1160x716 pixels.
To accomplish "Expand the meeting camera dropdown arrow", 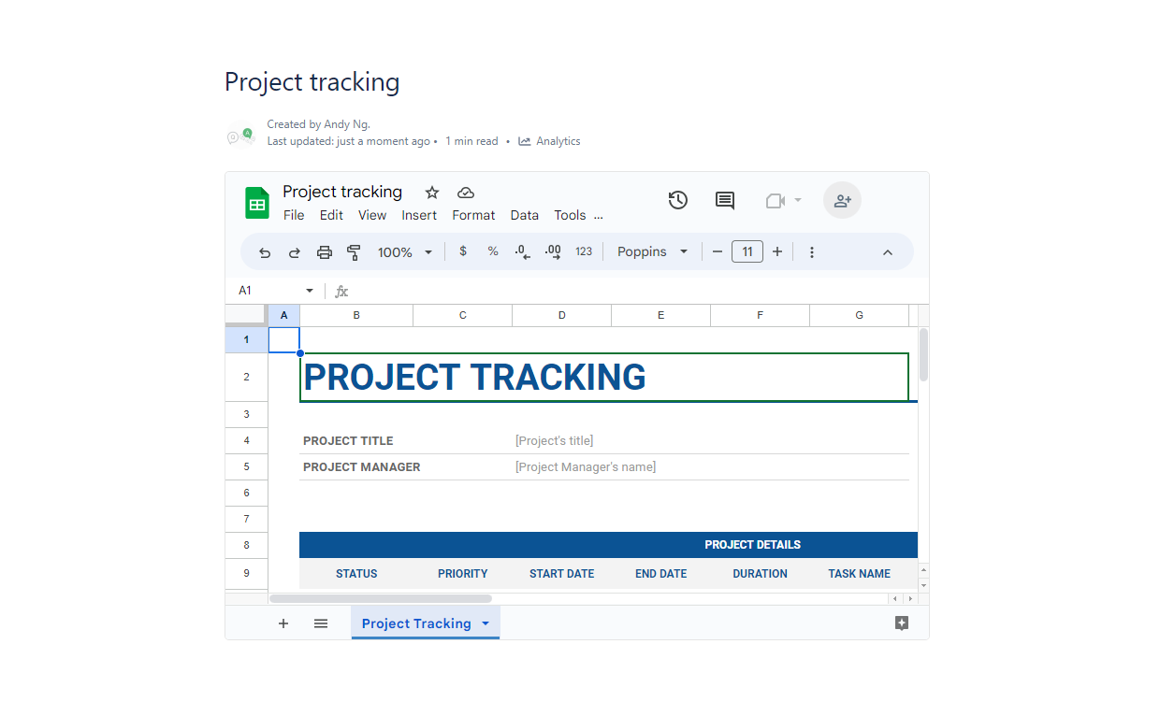I will click(x=798, y=200).
